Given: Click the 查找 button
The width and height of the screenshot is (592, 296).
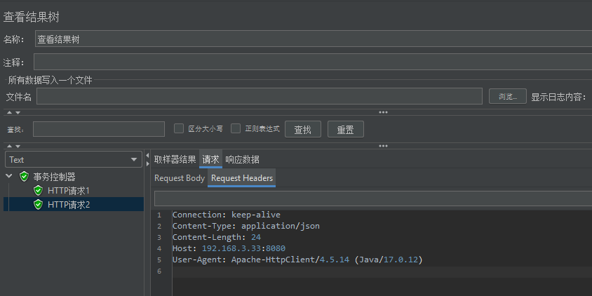Looking at the screenshot, I should (x=303, y=129).
